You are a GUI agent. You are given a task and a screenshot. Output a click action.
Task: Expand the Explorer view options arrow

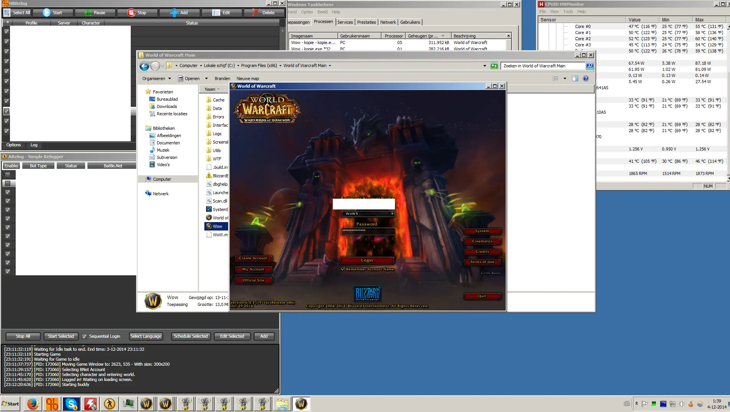click(565, 78)
